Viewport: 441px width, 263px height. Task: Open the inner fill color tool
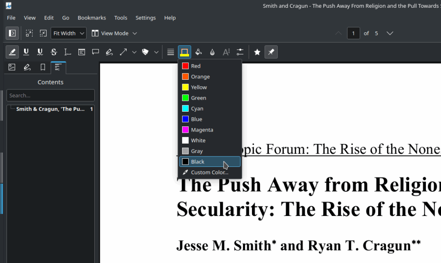198,52
